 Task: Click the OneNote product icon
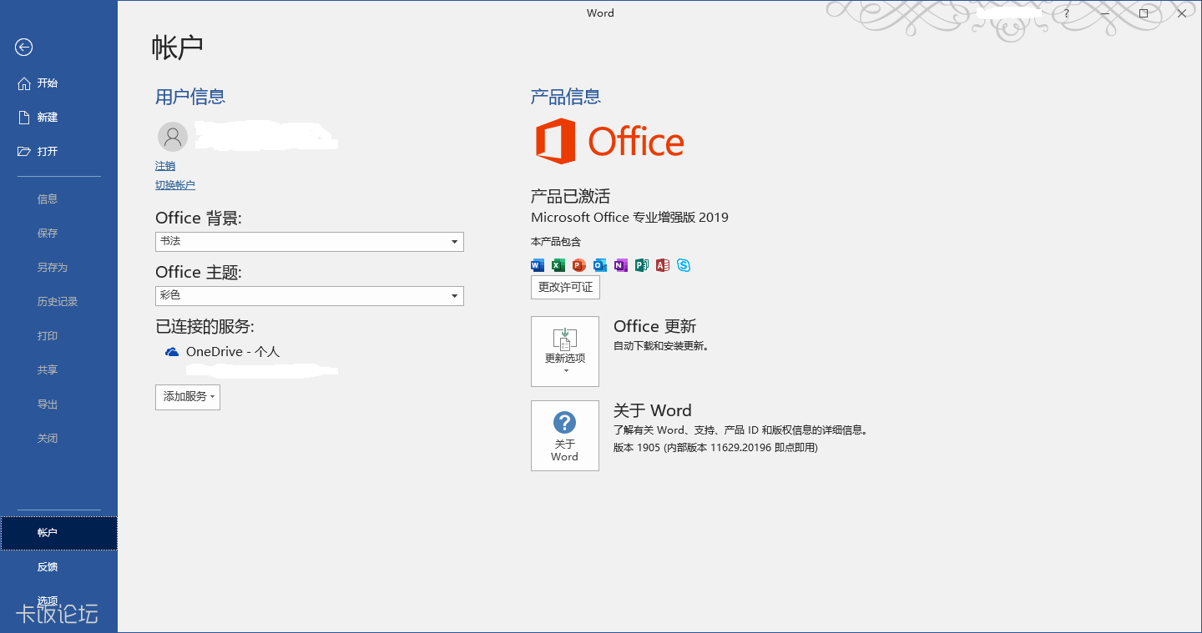pyautogui.click(x=621, y=265)
